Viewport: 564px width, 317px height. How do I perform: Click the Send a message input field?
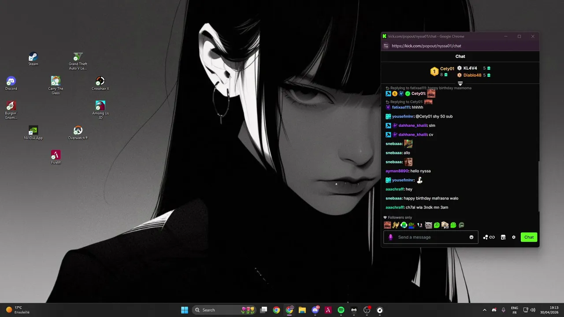tap(432, 237)
